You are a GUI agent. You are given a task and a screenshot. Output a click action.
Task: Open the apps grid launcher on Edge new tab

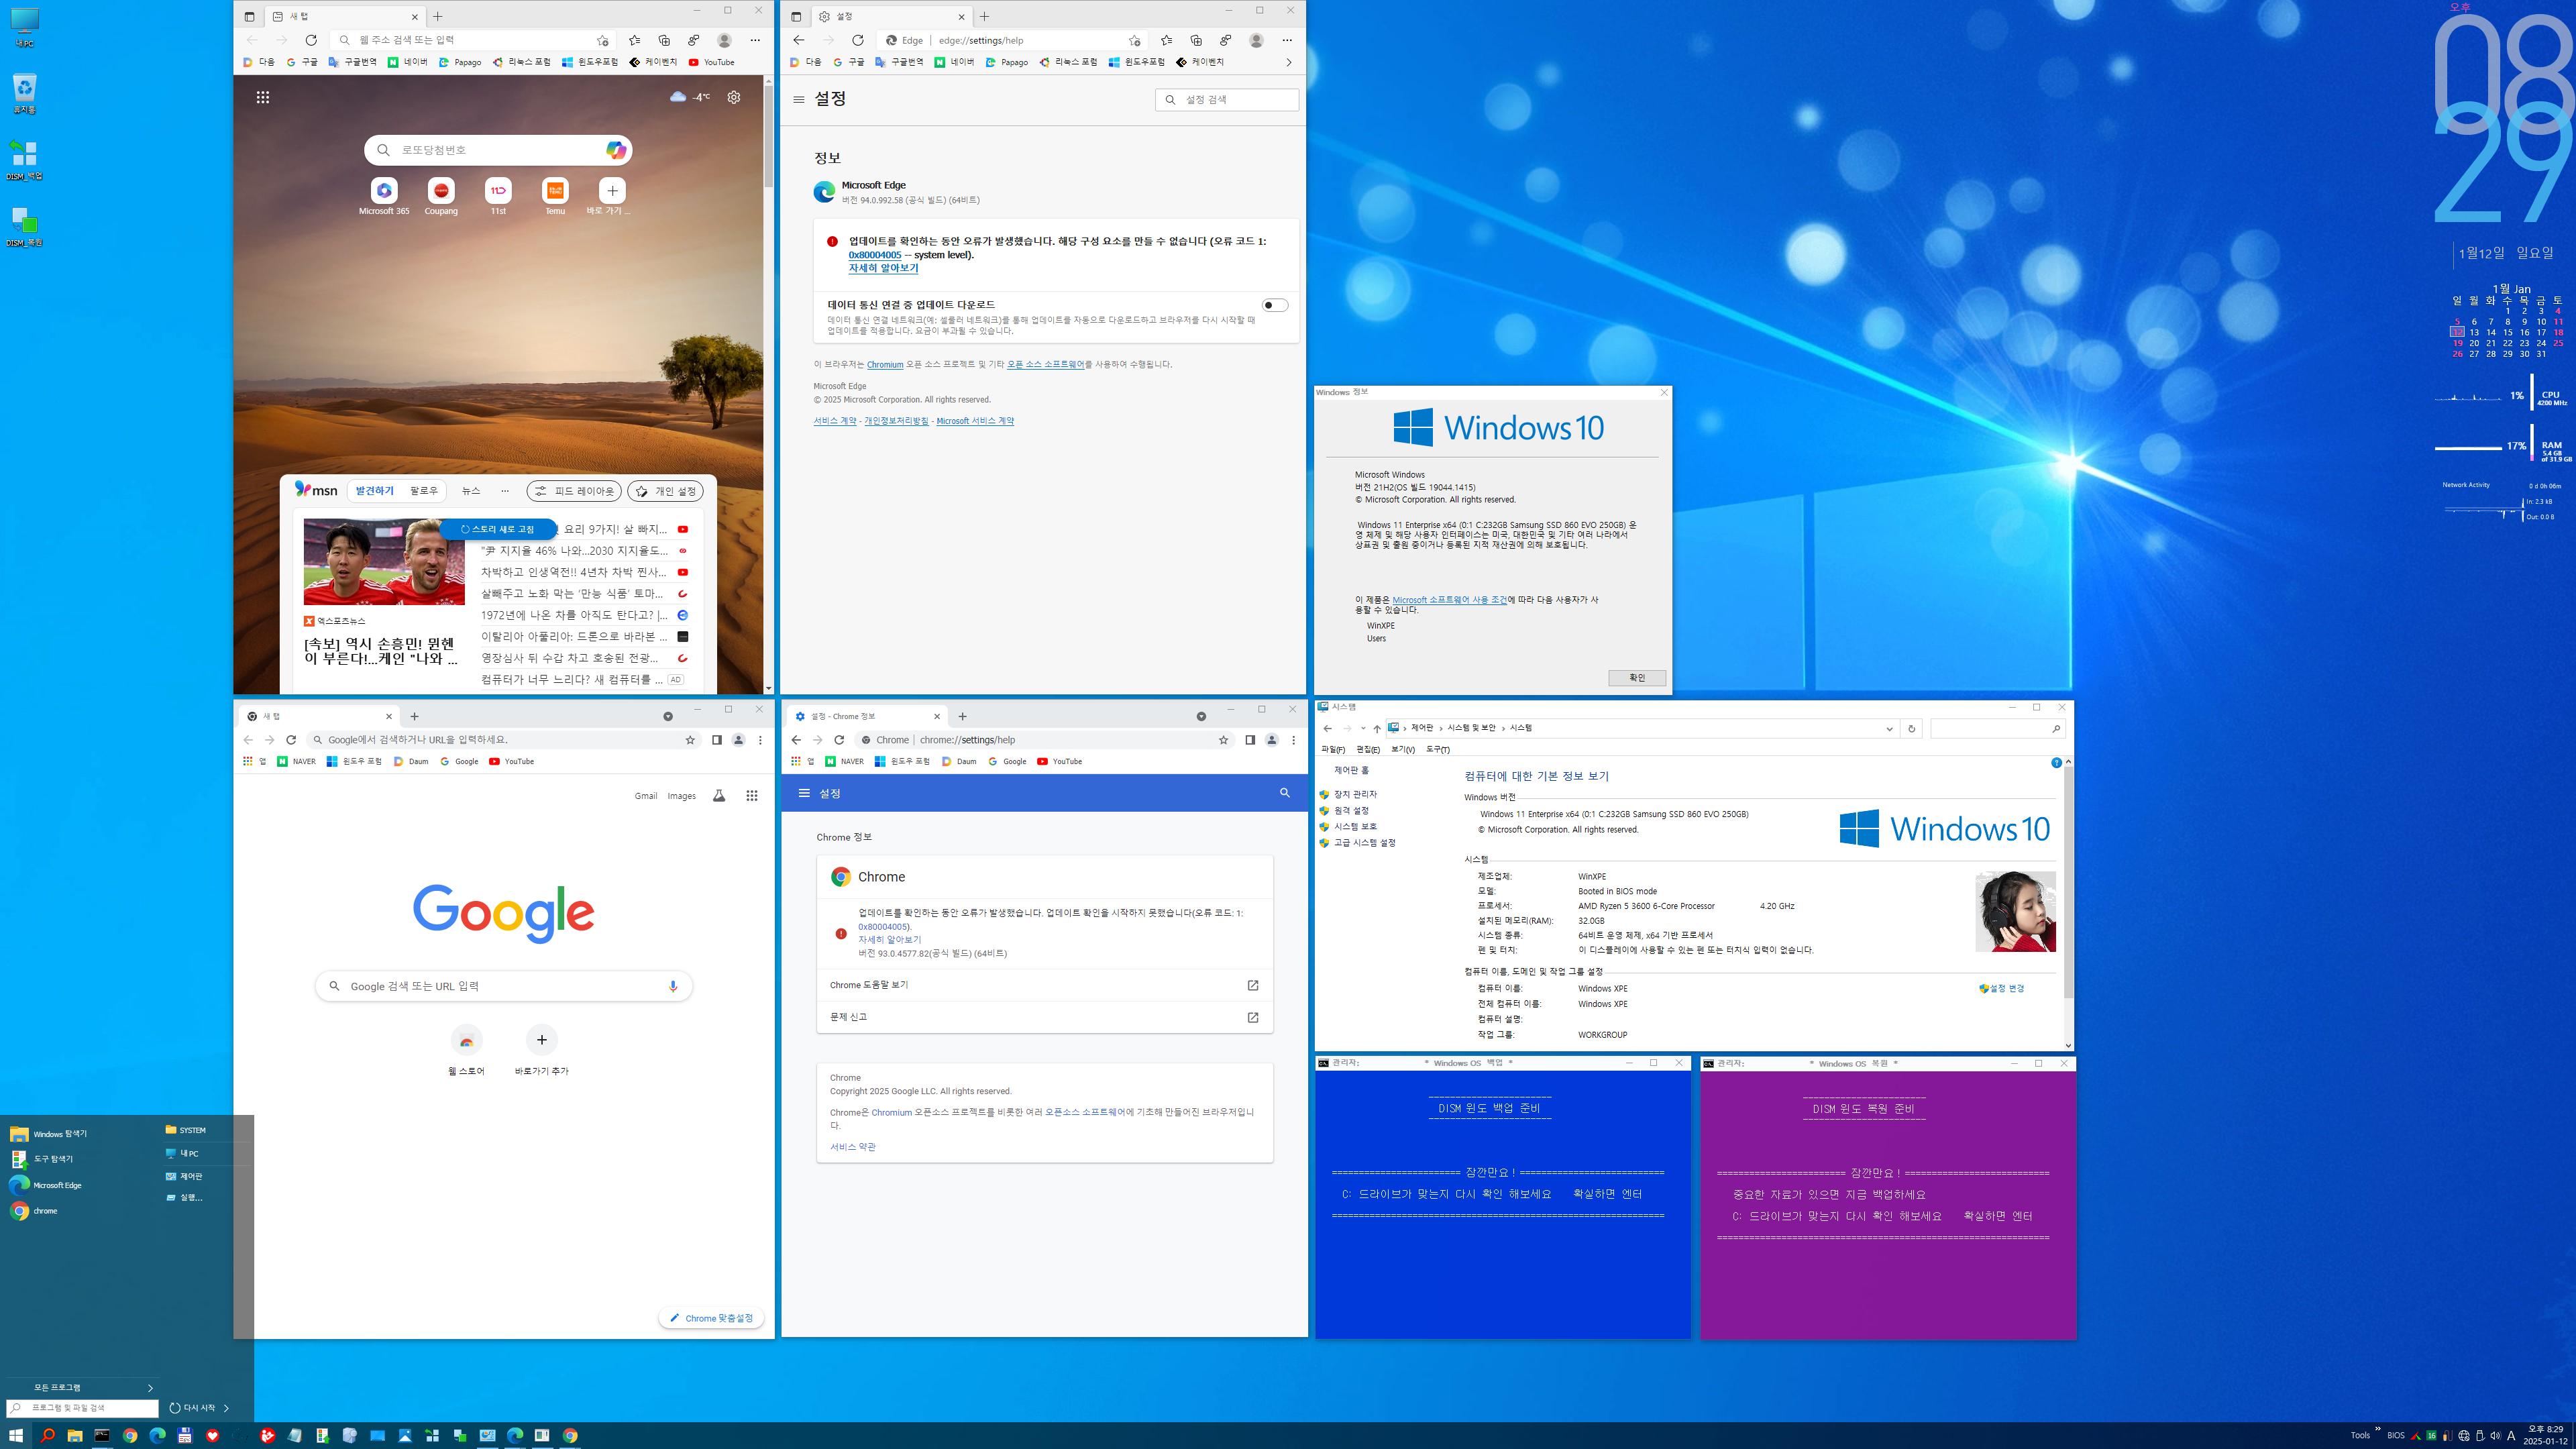pyautogui.click(x=263, y=97)
